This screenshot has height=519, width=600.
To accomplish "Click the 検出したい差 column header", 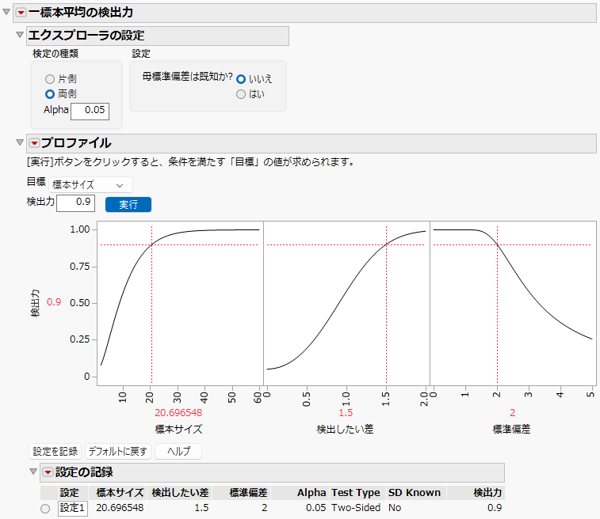I will pos(180,493).
